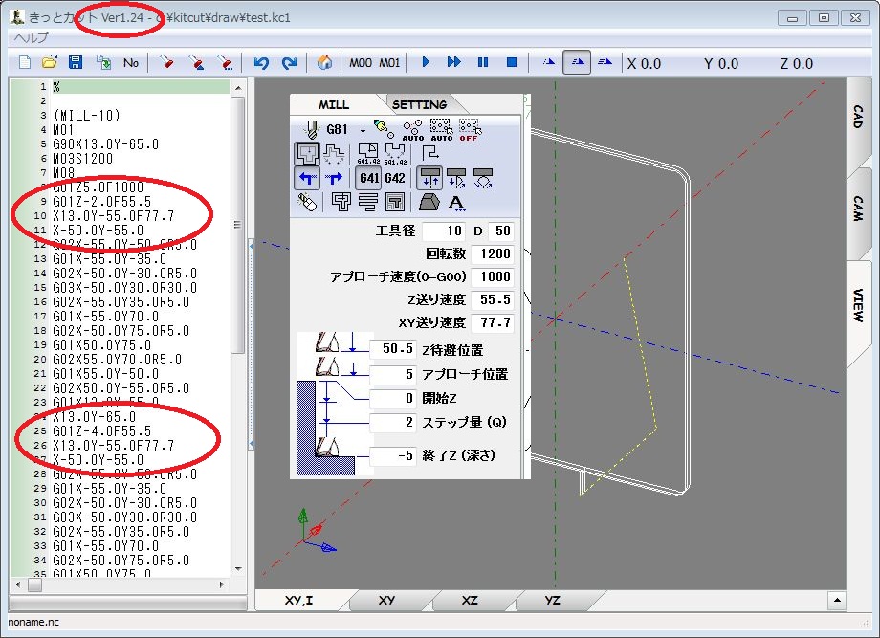The width and height of the screenshot is (880, 638).
Task: Save file with the floppy disk icon
Action: point(76,62)
